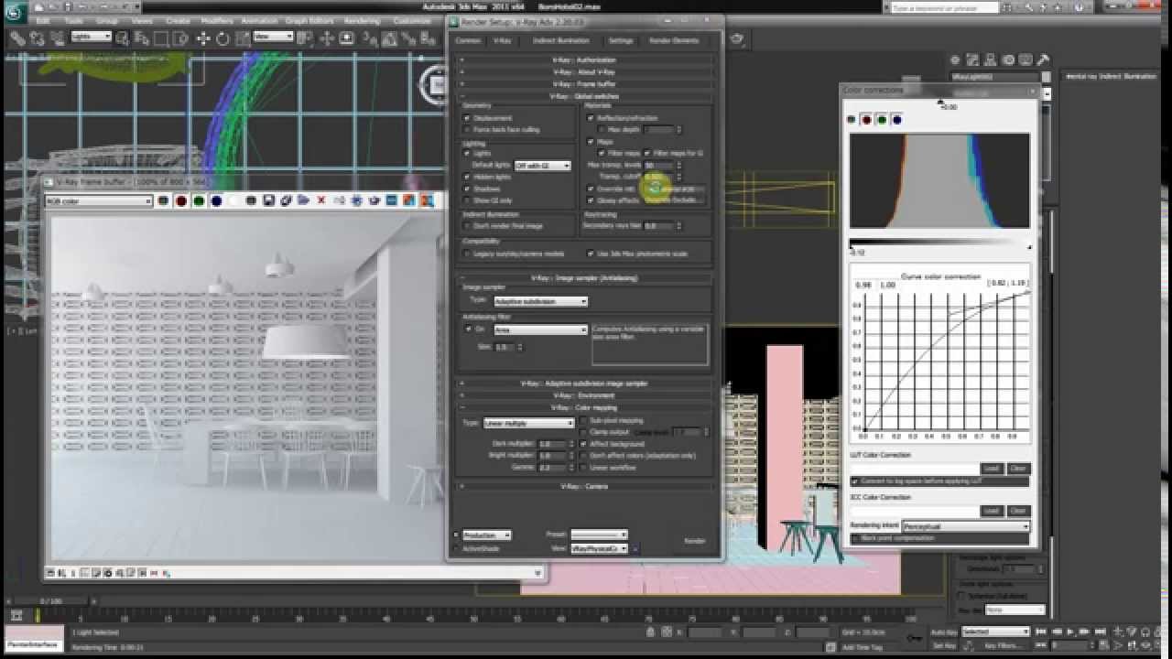This screenshot has width=1172, height=659.
Task: Enable Force back face culling
Action: [467, 129]
